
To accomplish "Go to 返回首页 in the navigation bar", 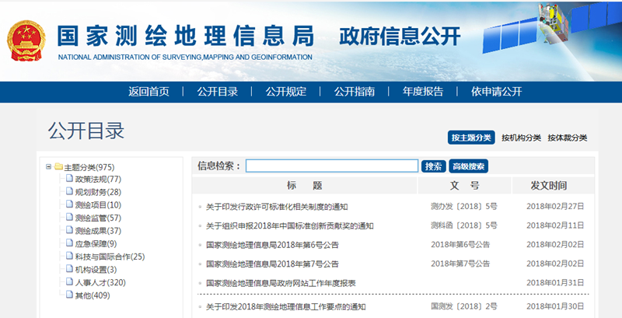I will coord(149,92).
